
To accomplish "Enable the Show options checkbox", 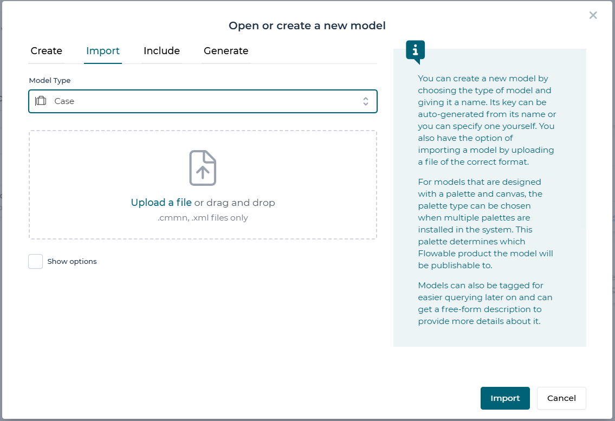I will (x=36, y=262).
